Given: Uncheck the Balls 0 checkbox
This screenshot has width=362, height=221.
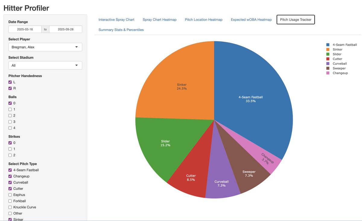Looking at the screenshot, I should pyautogui.click(x=10, y=103).
